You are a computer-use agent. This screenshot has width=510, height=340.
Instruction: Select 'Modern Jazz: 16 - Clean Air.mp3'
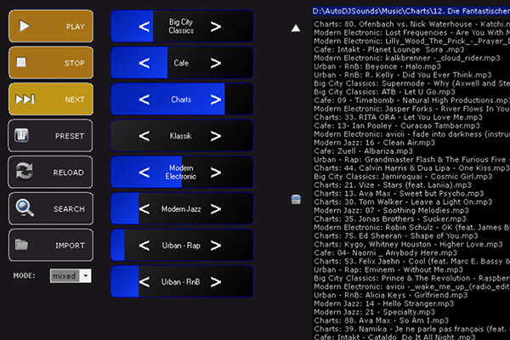[374, 143]
